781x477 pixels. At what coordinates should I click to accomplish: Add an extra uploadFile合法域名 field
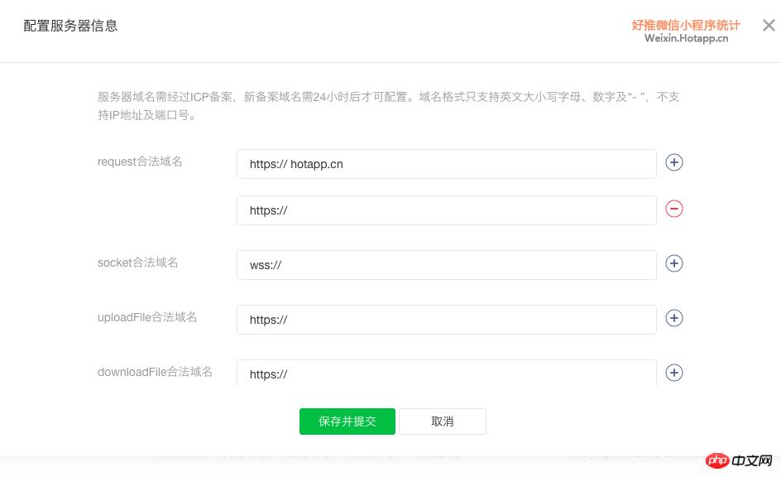(x=674, y=318)
